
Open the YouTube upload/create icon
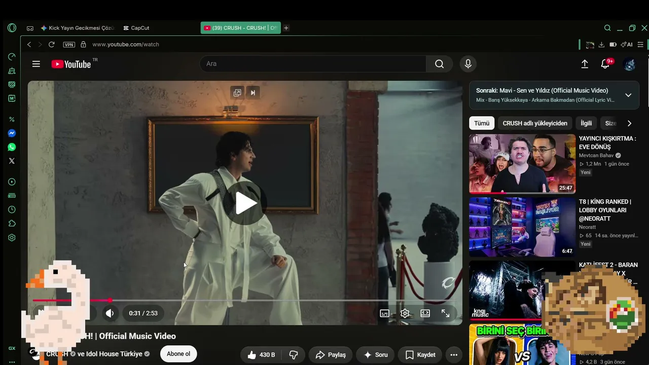pos(585,64)
